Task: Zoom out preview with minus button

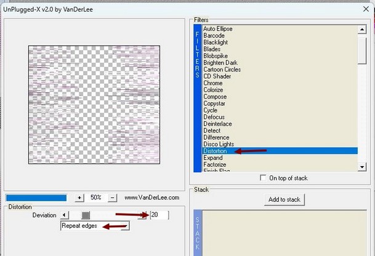Action: coord(113,198)
